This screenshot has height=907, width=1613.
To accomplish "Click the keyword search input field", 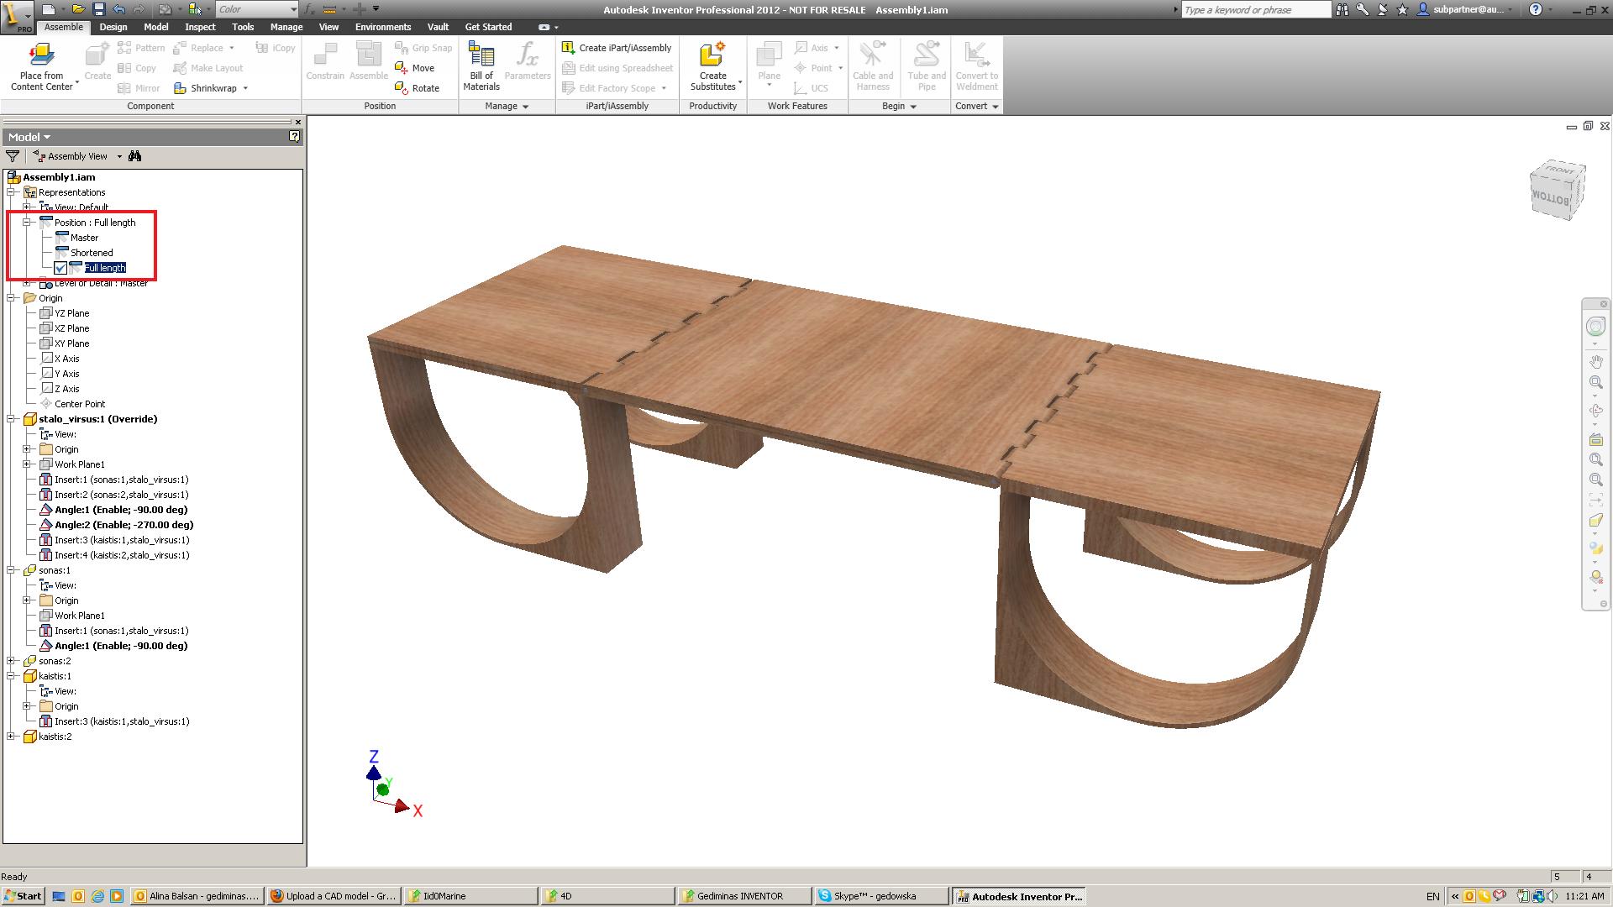I will point(1255,9).
